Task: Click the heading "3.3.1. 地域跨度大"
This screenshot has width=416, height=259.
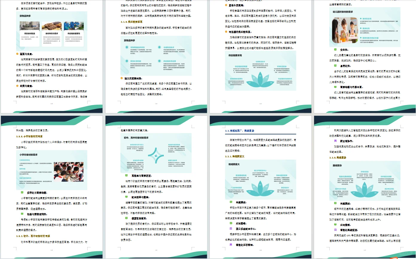Action: 235,156
